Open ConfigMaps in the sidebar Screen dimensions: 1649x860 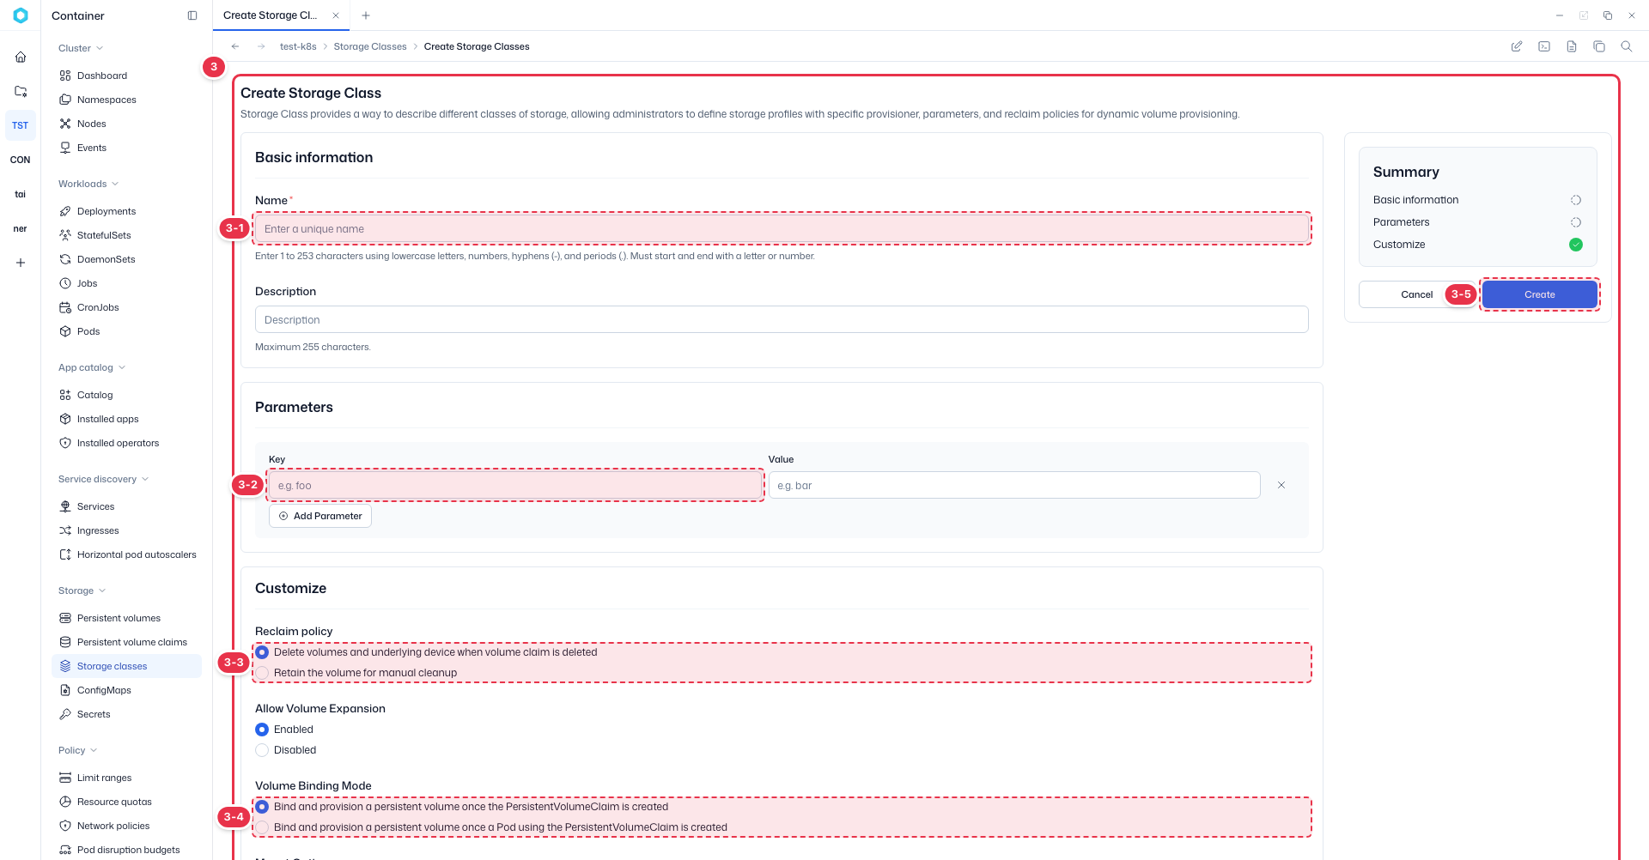click(x=104, y=690)
